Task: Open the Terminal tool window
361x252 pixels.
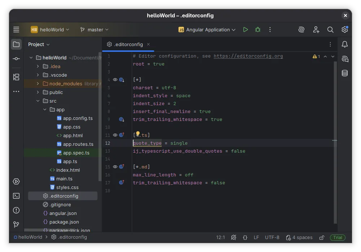Action: coord(16,196)
